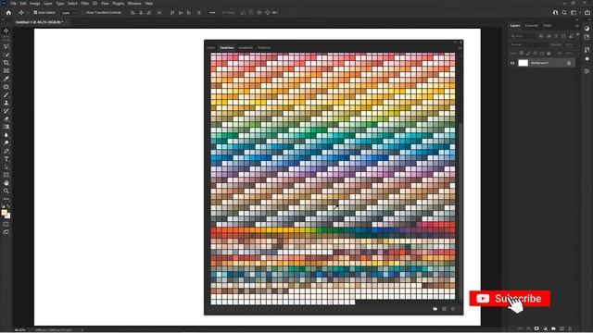This screenshot has width=593, height=333.
Task: Select the Magic Wand tool
Action: pyautogui.click(x=6, y=55)
